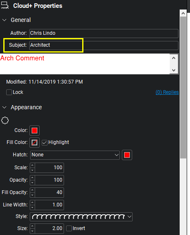Image resolution: width=190 pixels, height=235 pixels.
Task: Decrease the Opacity value with down arrow
Action: pyautogui.click(x=32, y=182)
